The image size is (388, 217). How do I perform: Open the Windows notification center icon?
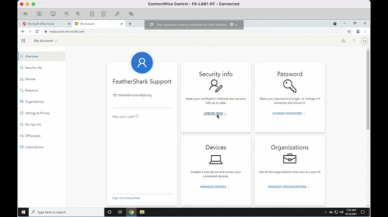point(363,212)
